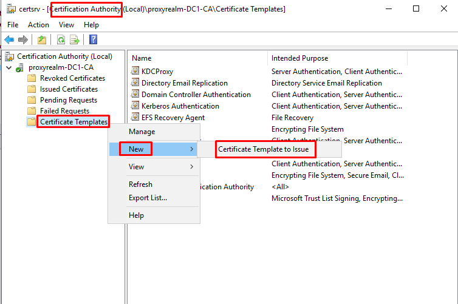Select Certification Authority (Local) tree label
This screenshot has width=458, height=304.
tap(64, 56)
